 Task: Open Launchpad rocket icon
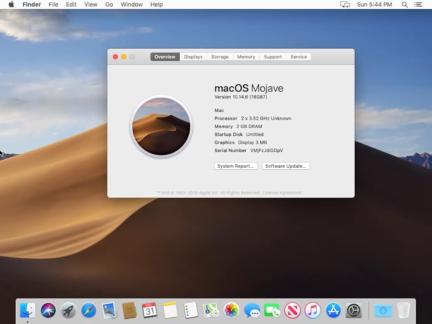coord(68,310)
